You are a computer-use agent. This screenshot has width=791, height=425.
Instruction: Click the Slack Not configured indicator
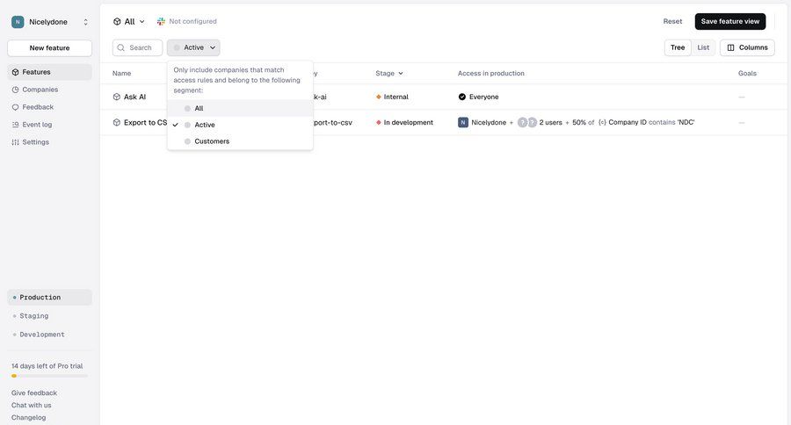click(x=186, y=21)
